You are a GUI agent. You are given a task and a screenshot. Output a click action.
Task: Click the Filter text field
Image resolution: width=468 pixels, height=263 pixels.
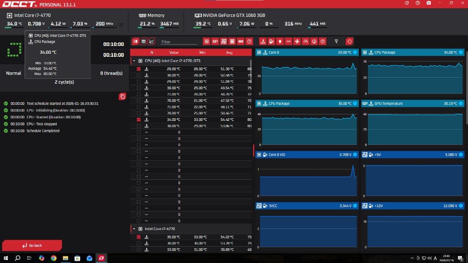pos(179,42)
